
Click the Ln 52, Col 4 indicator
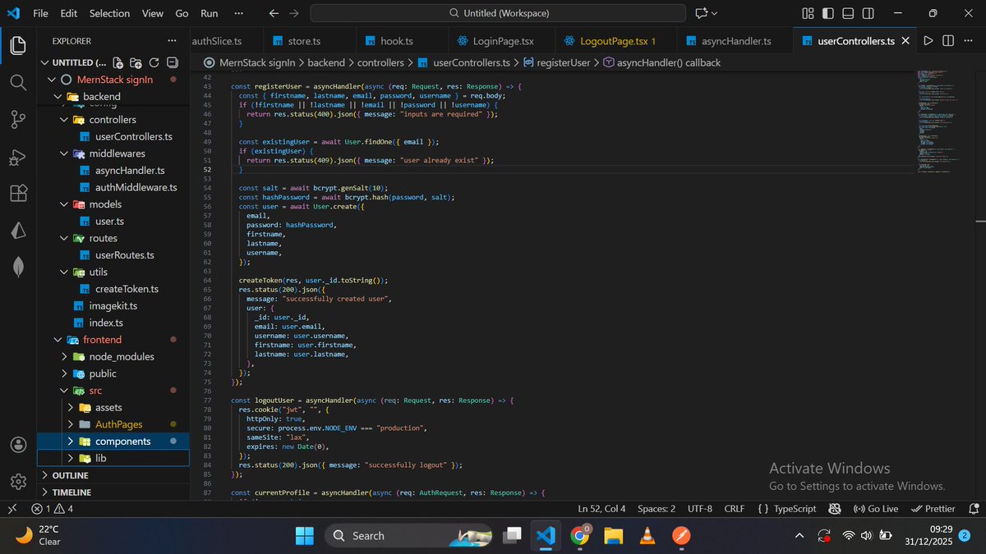click(x=601, y=509)
